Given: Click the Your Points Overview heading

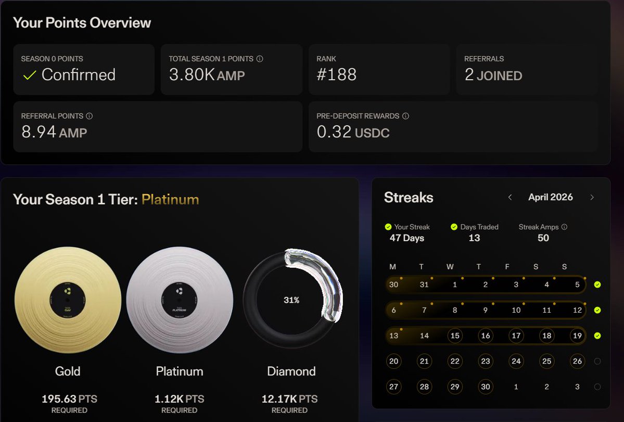Looking at the screenshot, I should [82, 23].
